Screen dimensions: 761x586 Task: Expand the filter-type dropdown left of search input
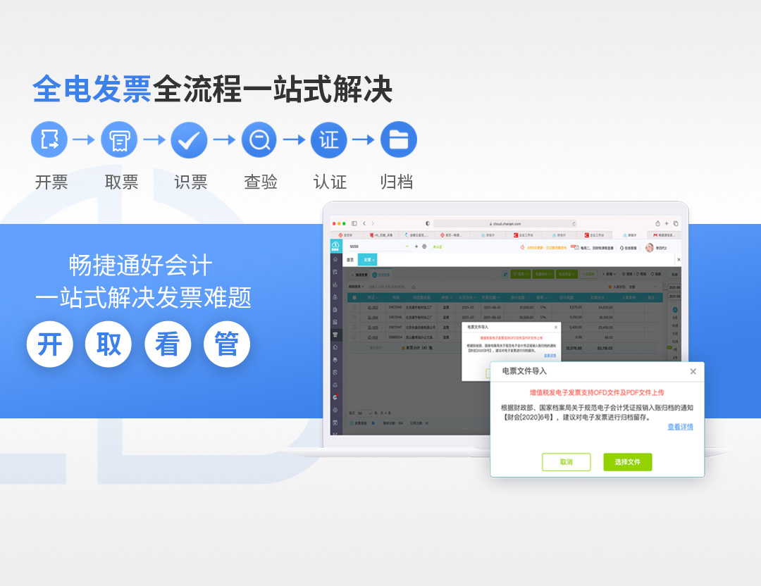coord(357,287)
